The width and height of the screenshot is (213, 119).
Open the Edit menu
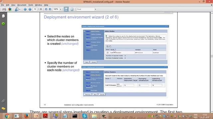pyautogui.click(x=8, y=5)
